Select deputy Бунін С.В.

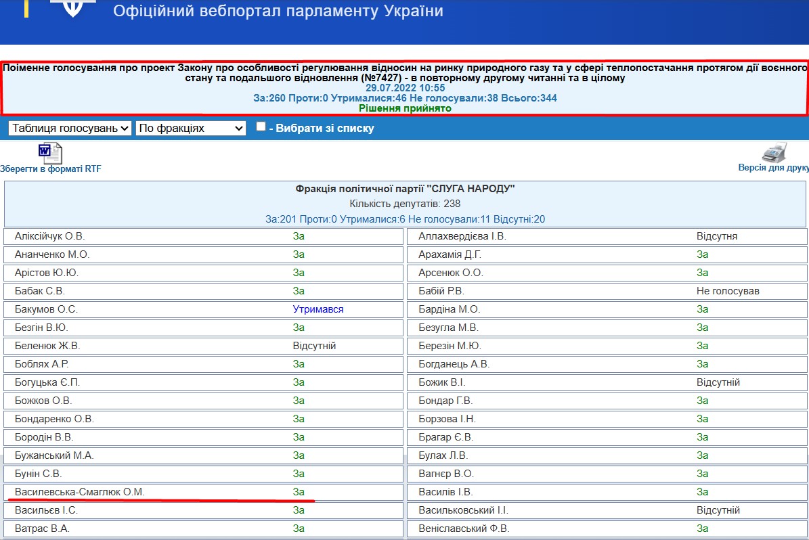click(38, 474)
